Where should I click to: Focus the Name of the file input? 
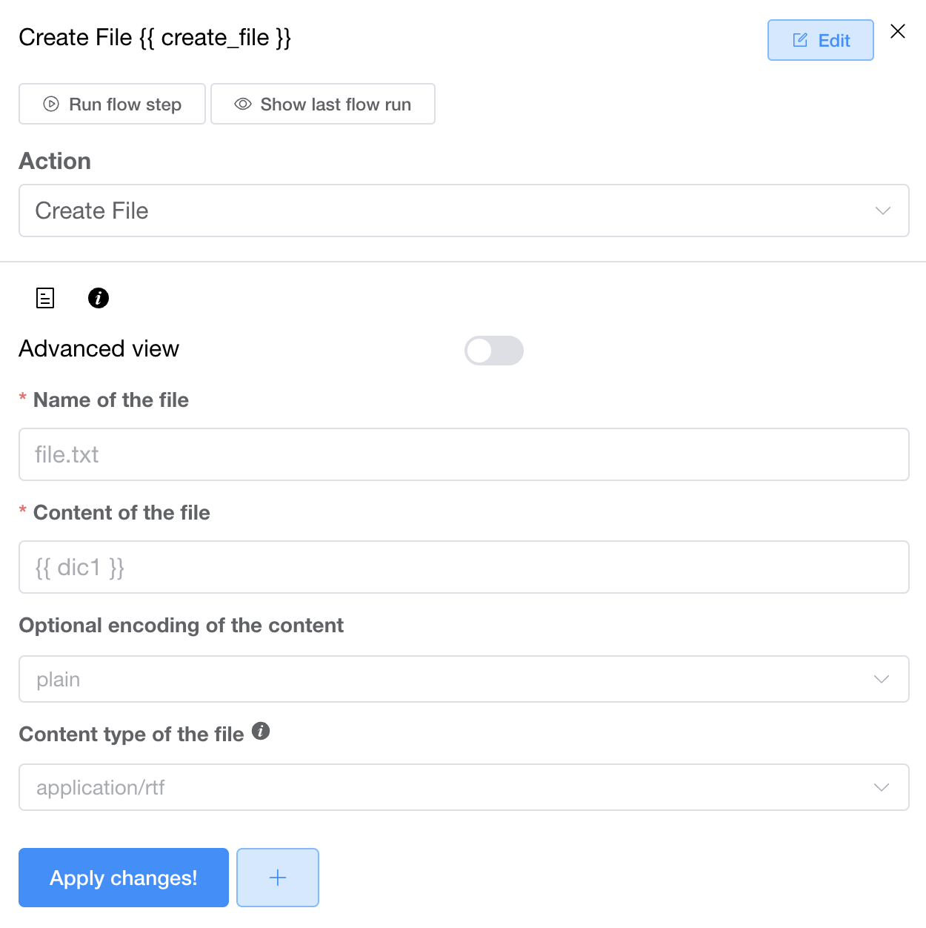(x=464, y=454)
